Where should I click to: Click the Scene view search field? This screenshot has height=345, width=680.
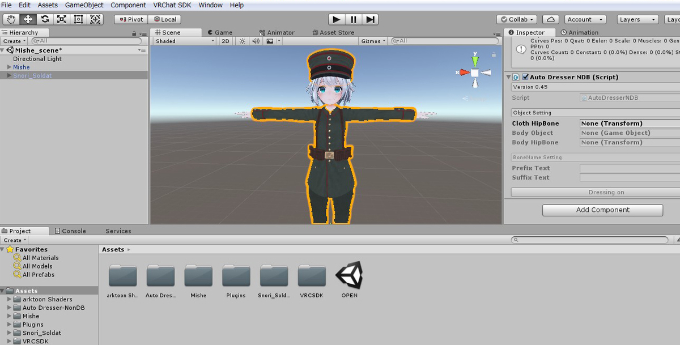click(444, 41)
